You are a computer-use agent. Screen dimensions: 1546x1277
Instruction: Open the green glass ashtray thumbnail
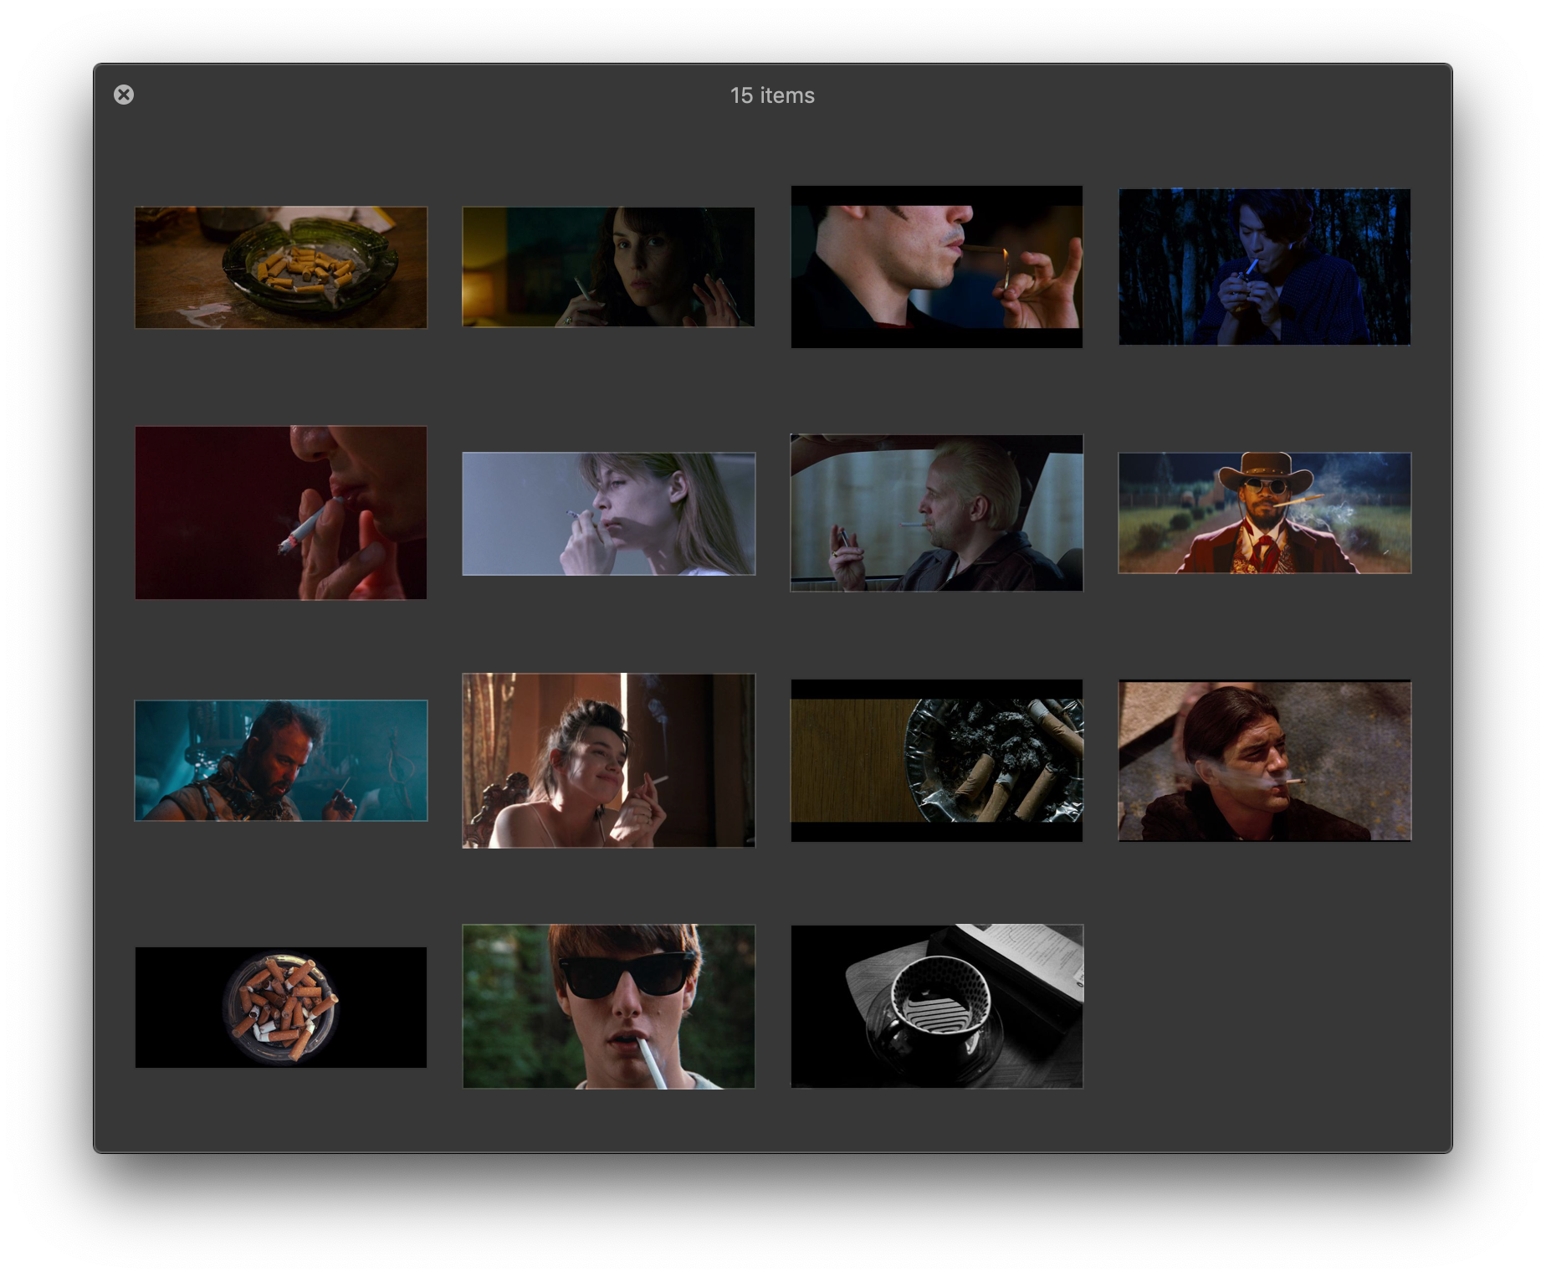(x=281, y=267)
